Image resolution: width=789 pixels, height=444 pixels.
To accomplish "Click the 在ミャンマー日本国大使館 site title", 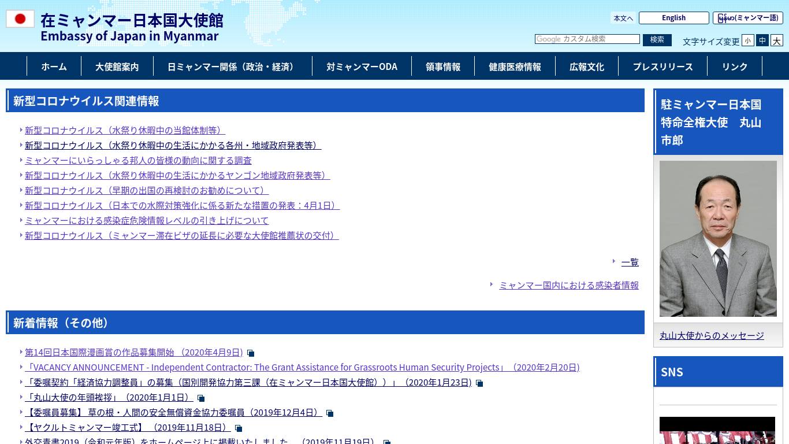I will click(132, 20).
